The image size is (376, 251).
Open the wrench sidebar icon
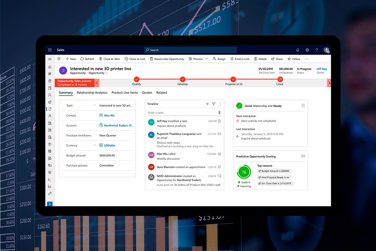click(x=50, y=194)
